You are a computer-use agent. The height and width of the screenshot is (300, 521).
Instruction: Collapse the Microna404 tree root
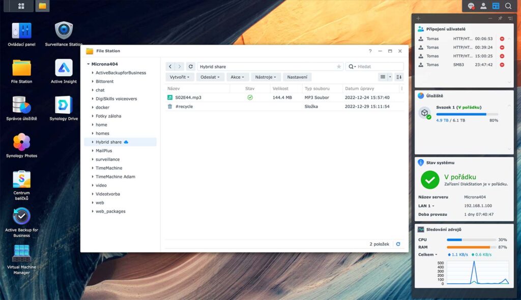[x=89, y=64]
